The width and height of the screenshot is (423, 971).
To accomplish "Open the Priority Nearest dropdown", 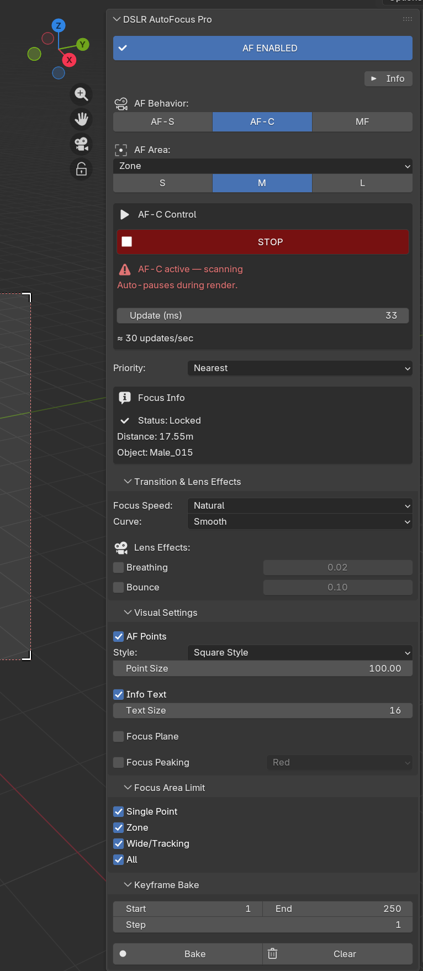I will click(300, 368).
